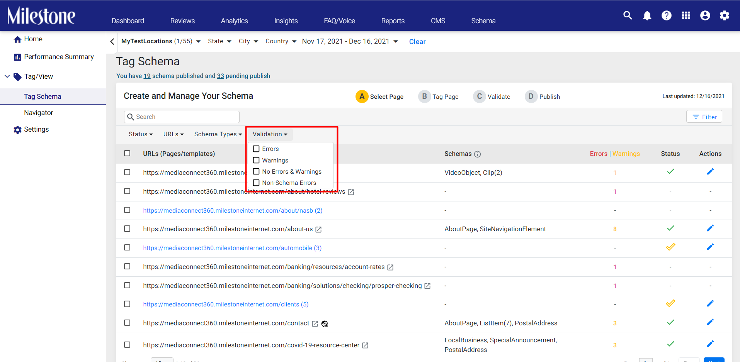Screen dimensions: 740x362
Task: Click the Filter button
Action: pos(704,117)
